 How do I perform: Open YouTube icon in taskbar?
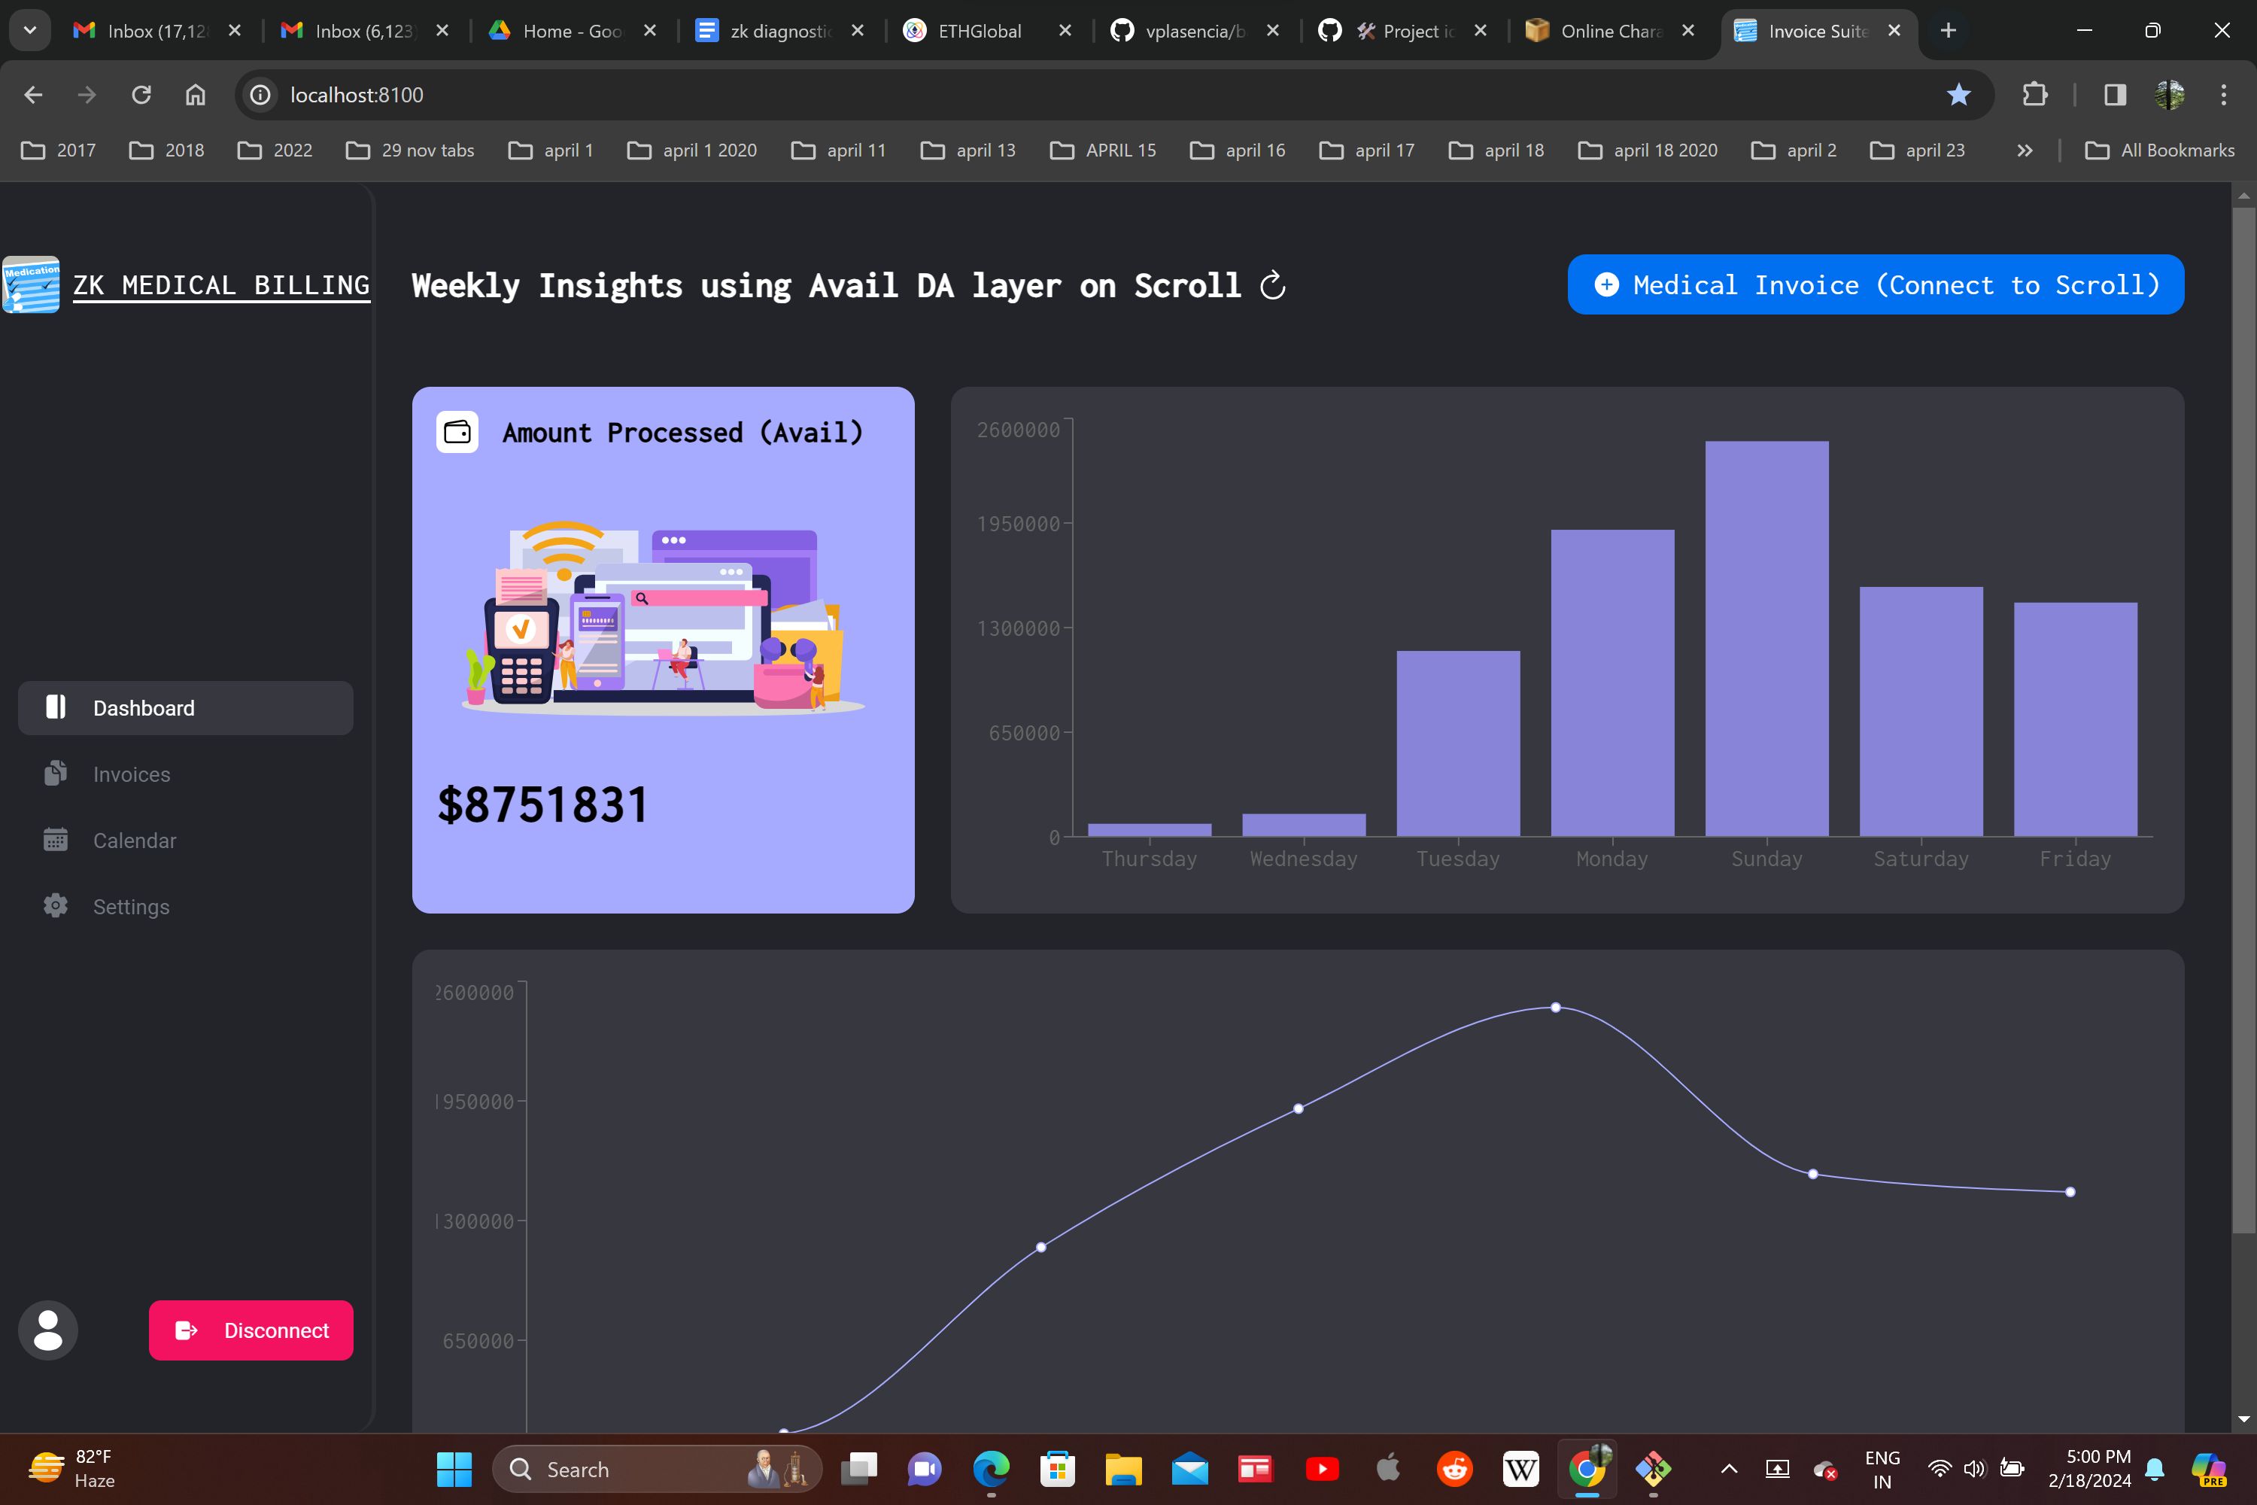tap(1323, 1470)
